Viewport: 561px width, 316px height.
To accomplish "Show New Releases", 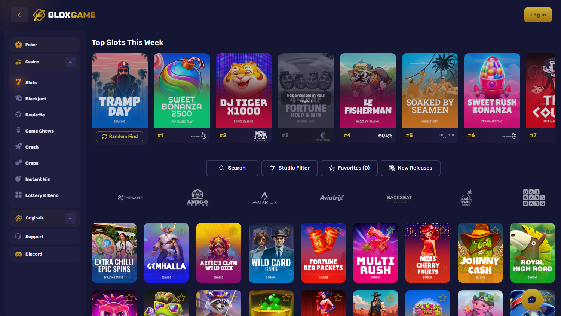I will (x=411, y=168).
